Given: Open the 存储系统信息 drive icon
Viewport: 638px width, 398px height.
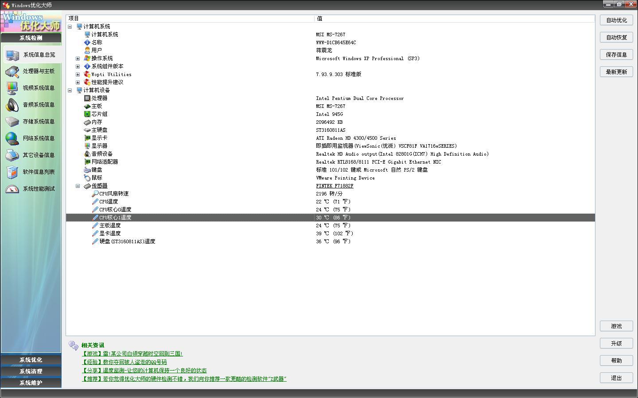Looking at the screenshot, I should tap(12, 122).
